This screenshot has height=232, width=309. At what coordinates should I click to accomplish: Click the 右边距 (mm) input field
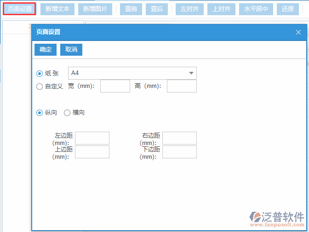179,138
